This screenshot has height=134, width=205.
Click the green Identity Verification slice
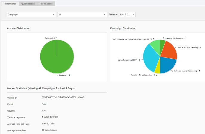click(162, 45)
